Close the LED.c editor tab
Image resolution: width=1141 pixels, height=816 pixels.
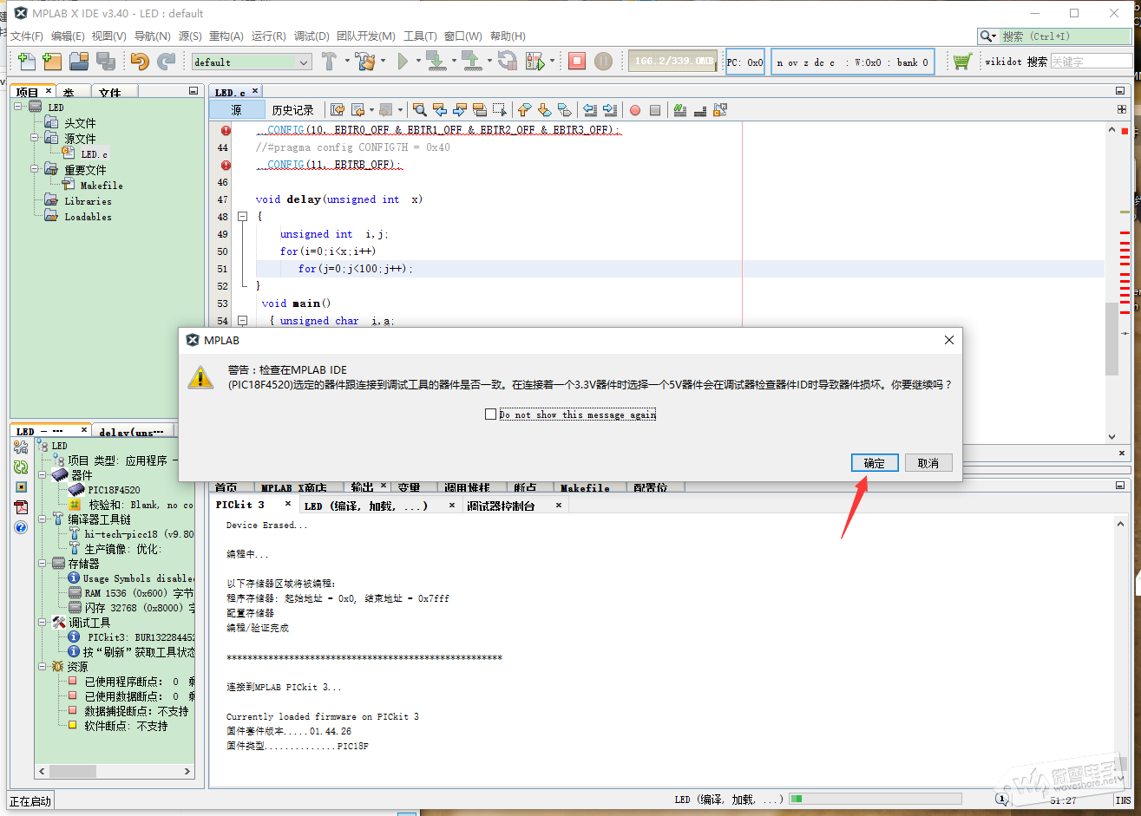click(255, 90)
